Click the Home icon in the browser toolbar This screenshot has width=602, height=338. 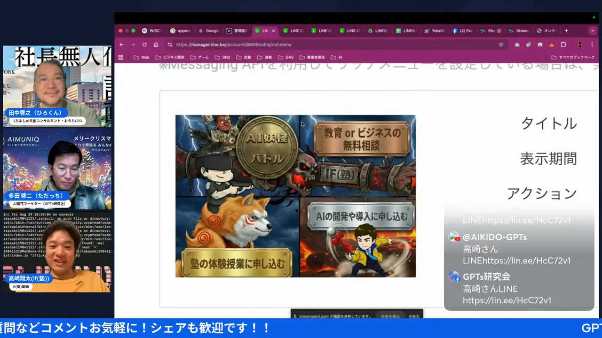click(156, 44)
